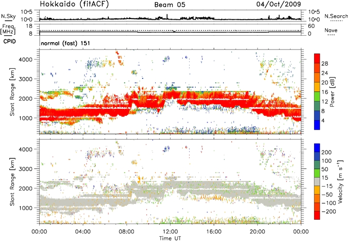Click the "Beam 05" heading
Screen dimensions: 348x241
(x=170, y=5)
